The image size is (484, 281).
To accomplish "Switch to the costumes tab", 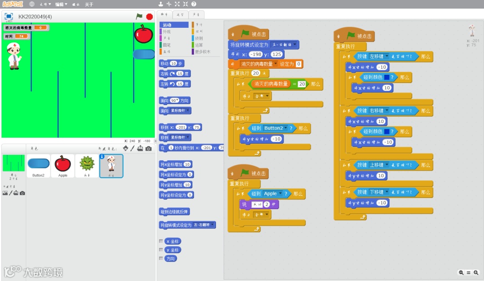I will (x=180, y=14).
